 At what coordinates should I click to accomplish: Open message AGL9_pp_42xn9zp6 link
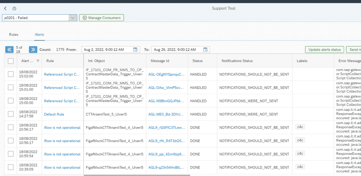pos(166,154)
